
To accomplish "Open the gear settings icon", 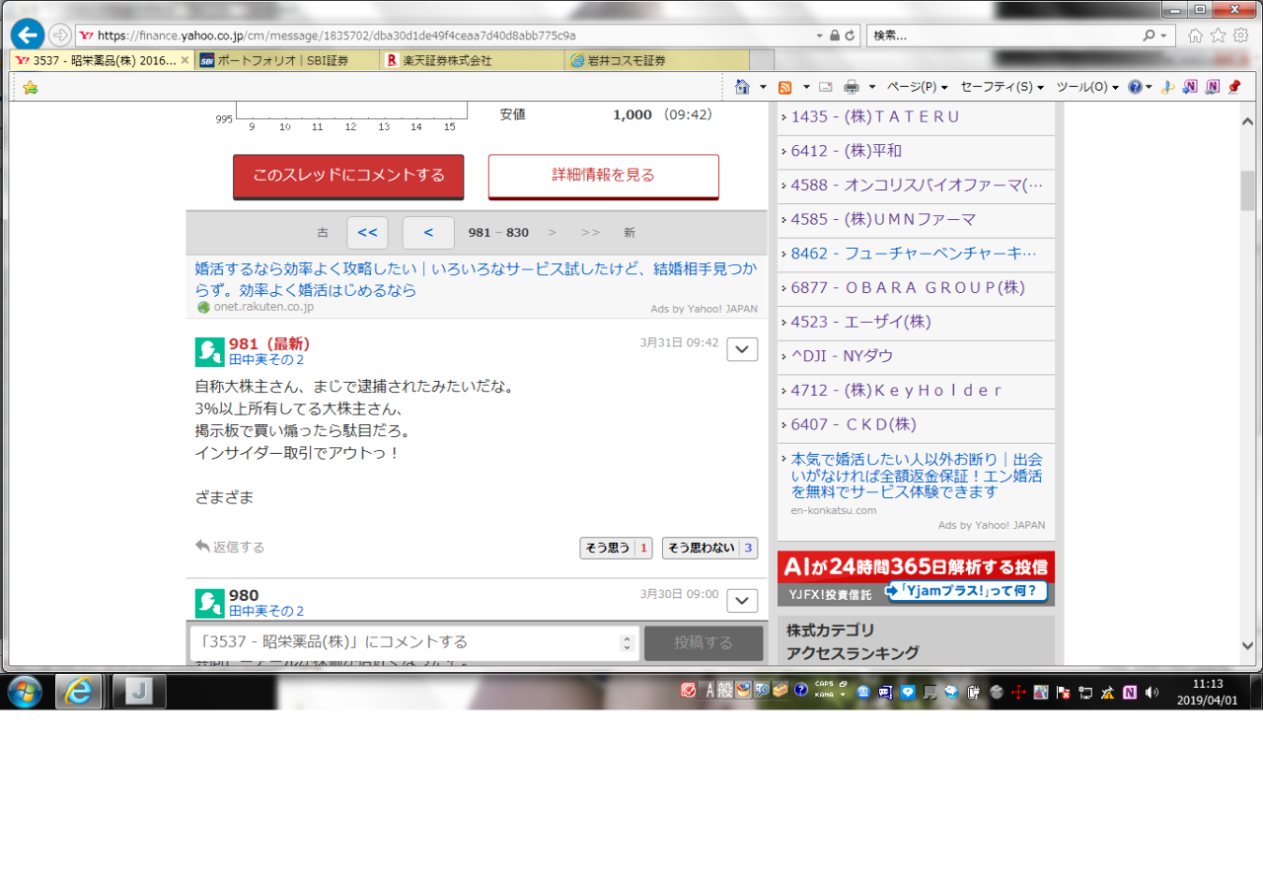I will coord(1240,36).
